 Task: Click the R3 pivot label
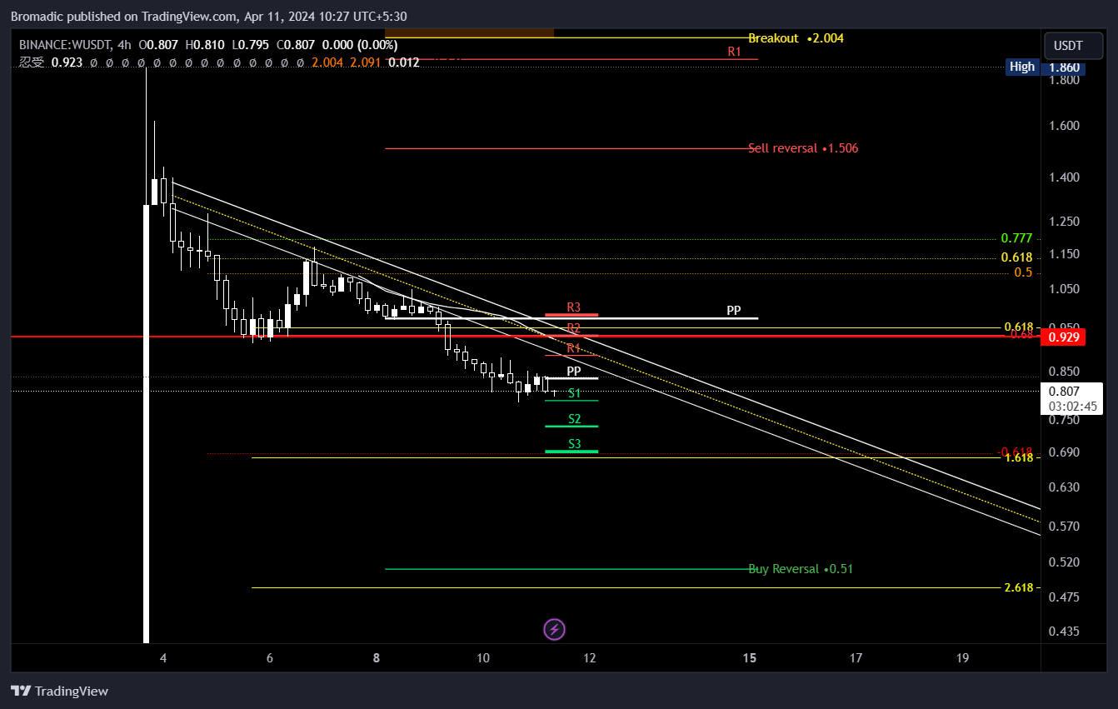point(573,307)
